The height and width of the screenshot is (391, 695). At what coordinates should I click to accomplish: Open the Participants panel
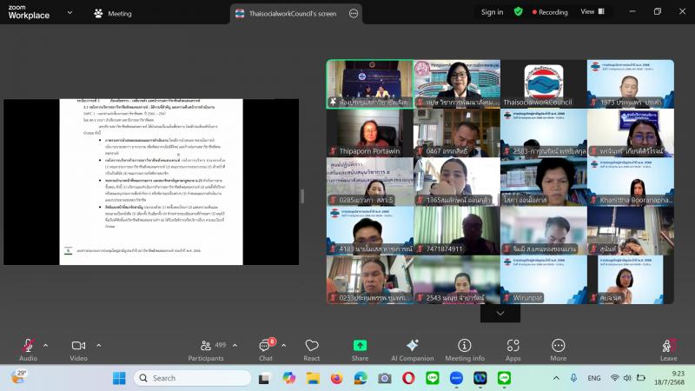(206, 350)
